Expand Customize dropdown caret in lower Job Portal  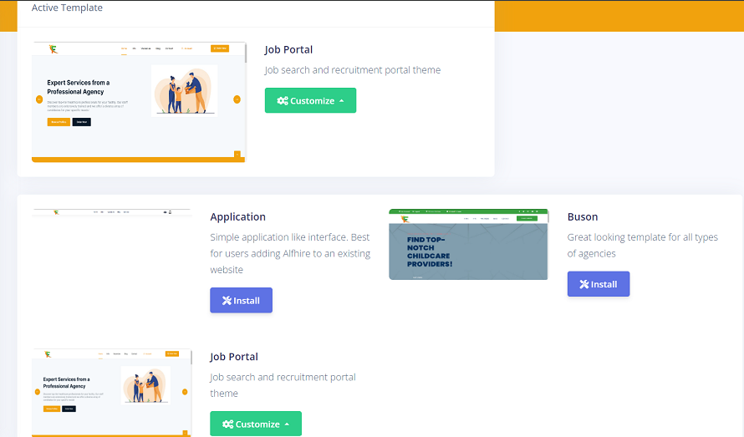pyautogui.click(x=288, y=424)
